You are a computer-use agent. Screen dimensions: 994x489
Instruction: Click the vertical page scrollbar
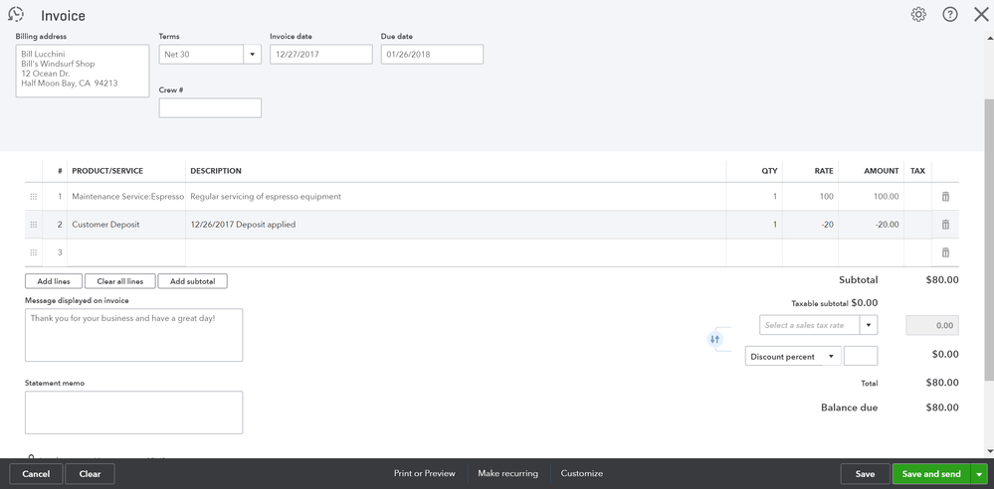pyautogui.click(x=989, y=241)
